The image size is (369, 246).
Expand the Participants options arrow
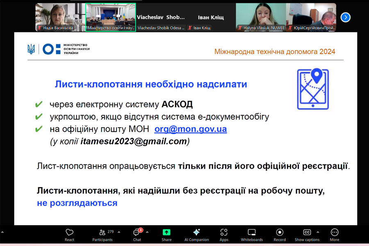point(119,232)
